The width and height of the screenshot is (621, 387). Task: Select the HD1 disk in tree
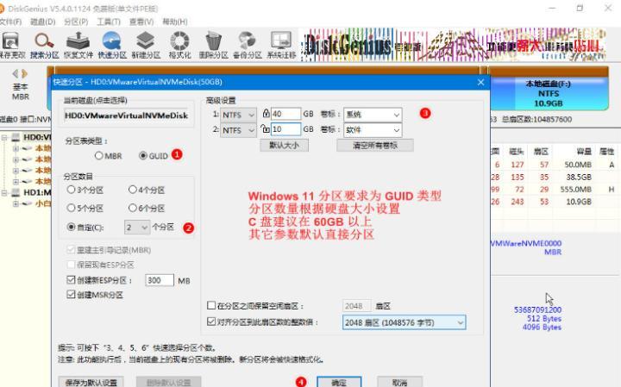point(37,193)
